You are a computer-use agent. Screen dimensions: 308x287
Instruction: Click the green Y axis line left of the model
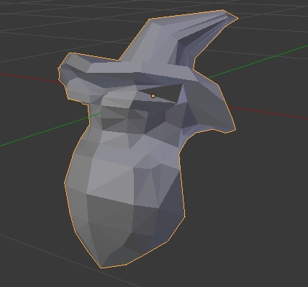click(x=48, y=129)
